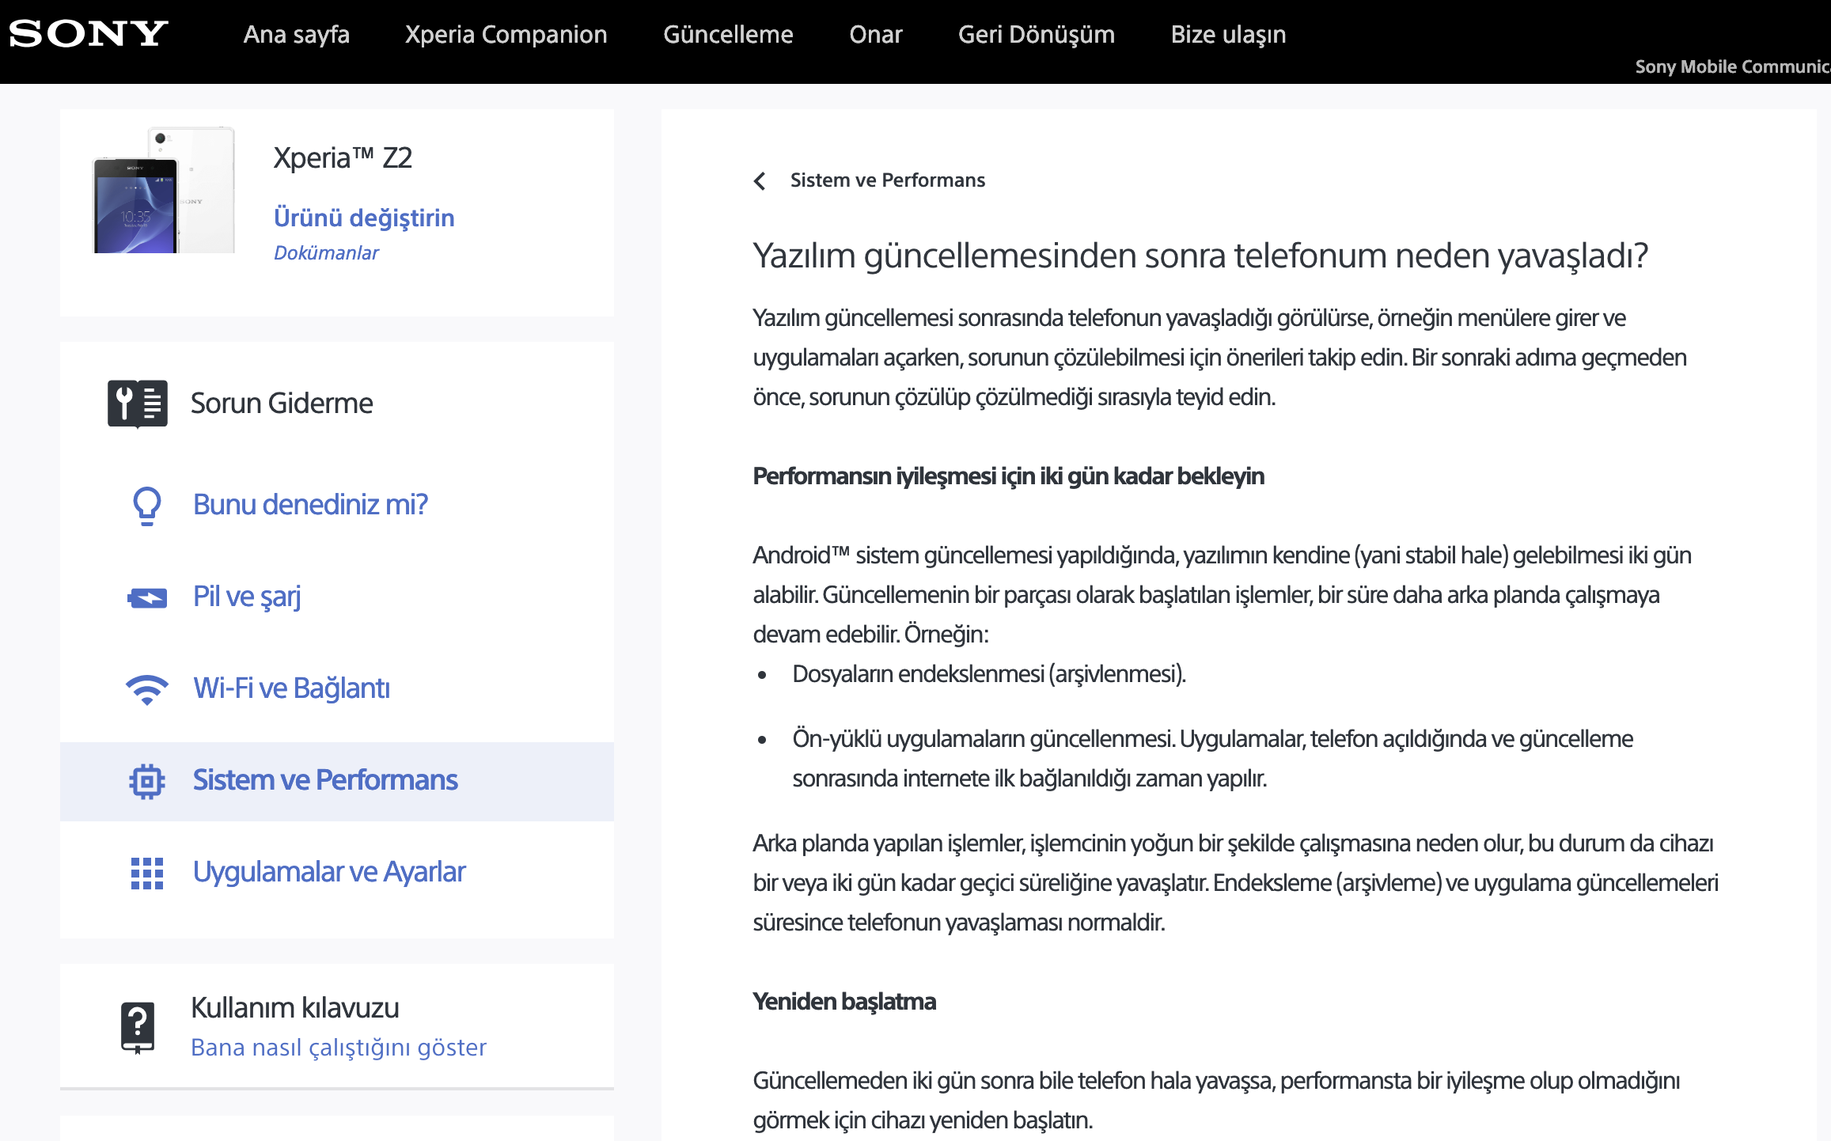Click the battery icon for Pil ve şarj
Viewport: 1831px width, 1141px height.
[x=147, y=597]
